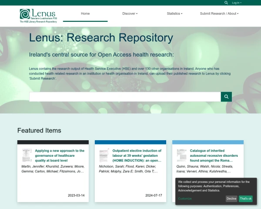Open thumbnail of outpatient induction article
The height and width of the screenshot is (209, 261).
104,155
